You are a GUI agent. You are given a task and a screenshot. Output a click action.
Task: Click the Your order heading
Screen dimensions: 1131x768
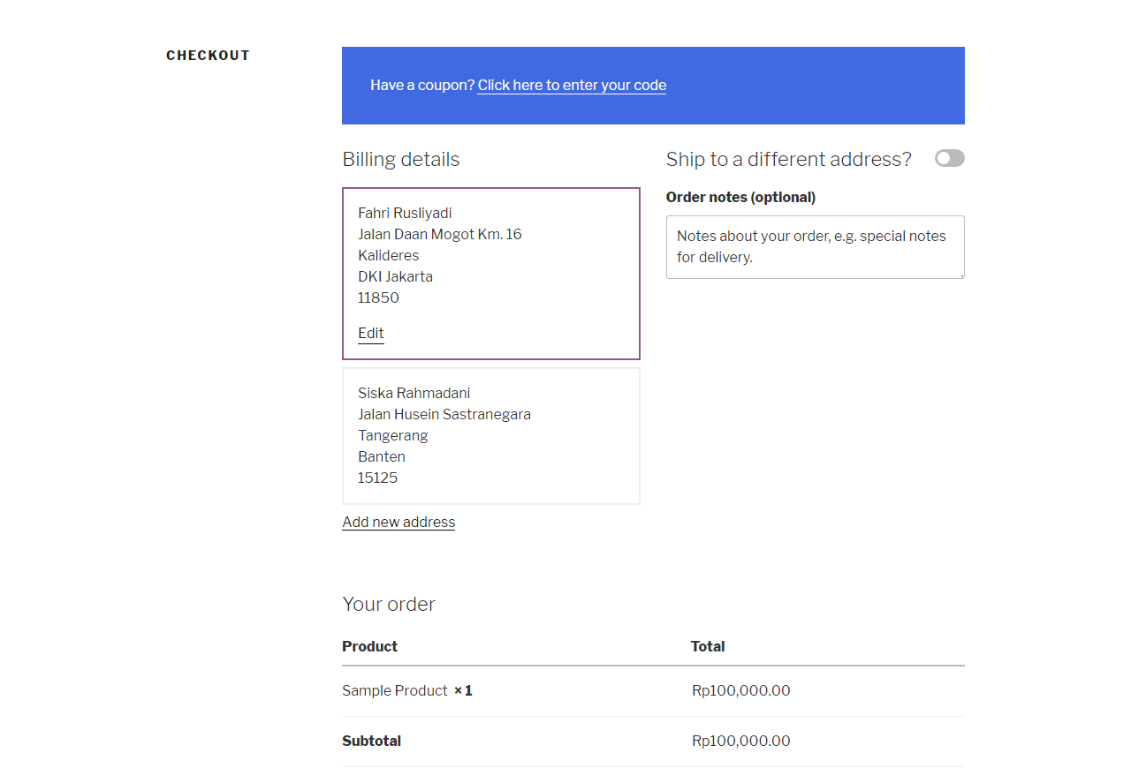coord(389,605)
